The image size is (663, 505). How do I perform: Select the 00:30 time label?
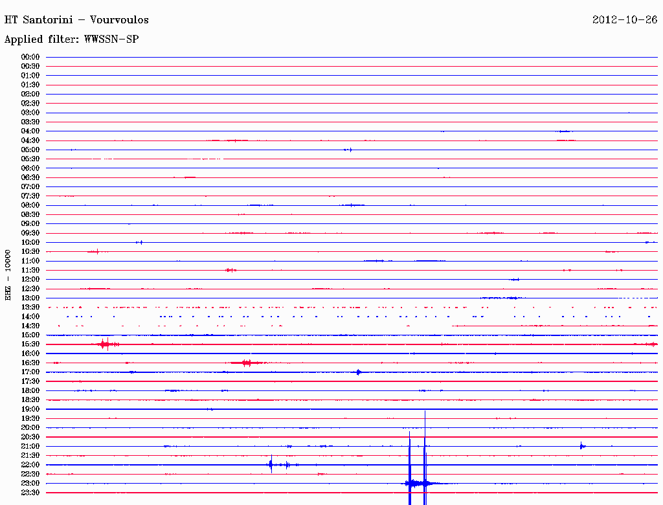(30, 67)
